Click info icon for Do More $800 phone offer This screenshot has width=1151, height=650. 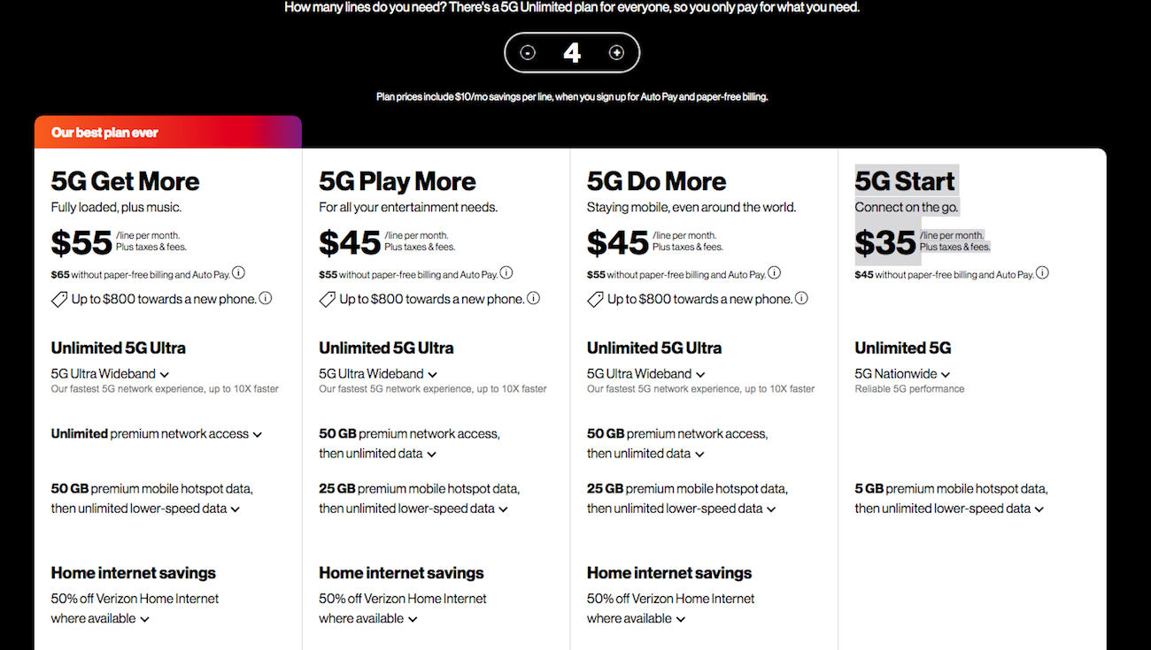pyautogui.click(x=801, y=298)
